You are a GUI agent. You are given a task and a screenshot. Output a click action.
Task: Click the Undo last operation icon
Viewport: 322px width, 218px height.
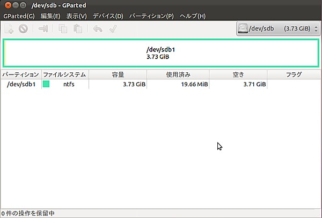pyautogui.click(x=98, y=29)
